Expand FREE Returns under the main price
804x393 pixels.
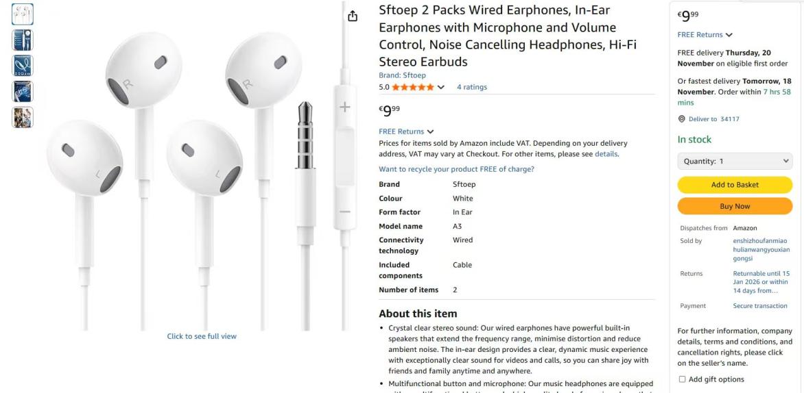(406, 131)
